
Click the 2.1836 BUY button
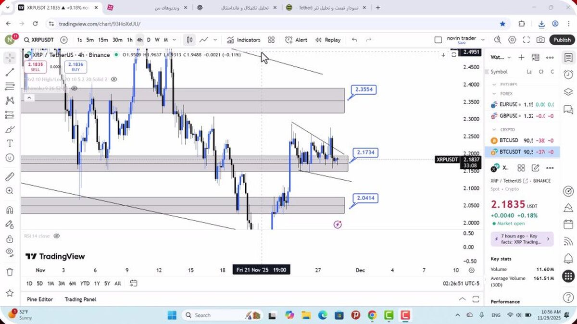pyautogui.click(x=75, y=67)
